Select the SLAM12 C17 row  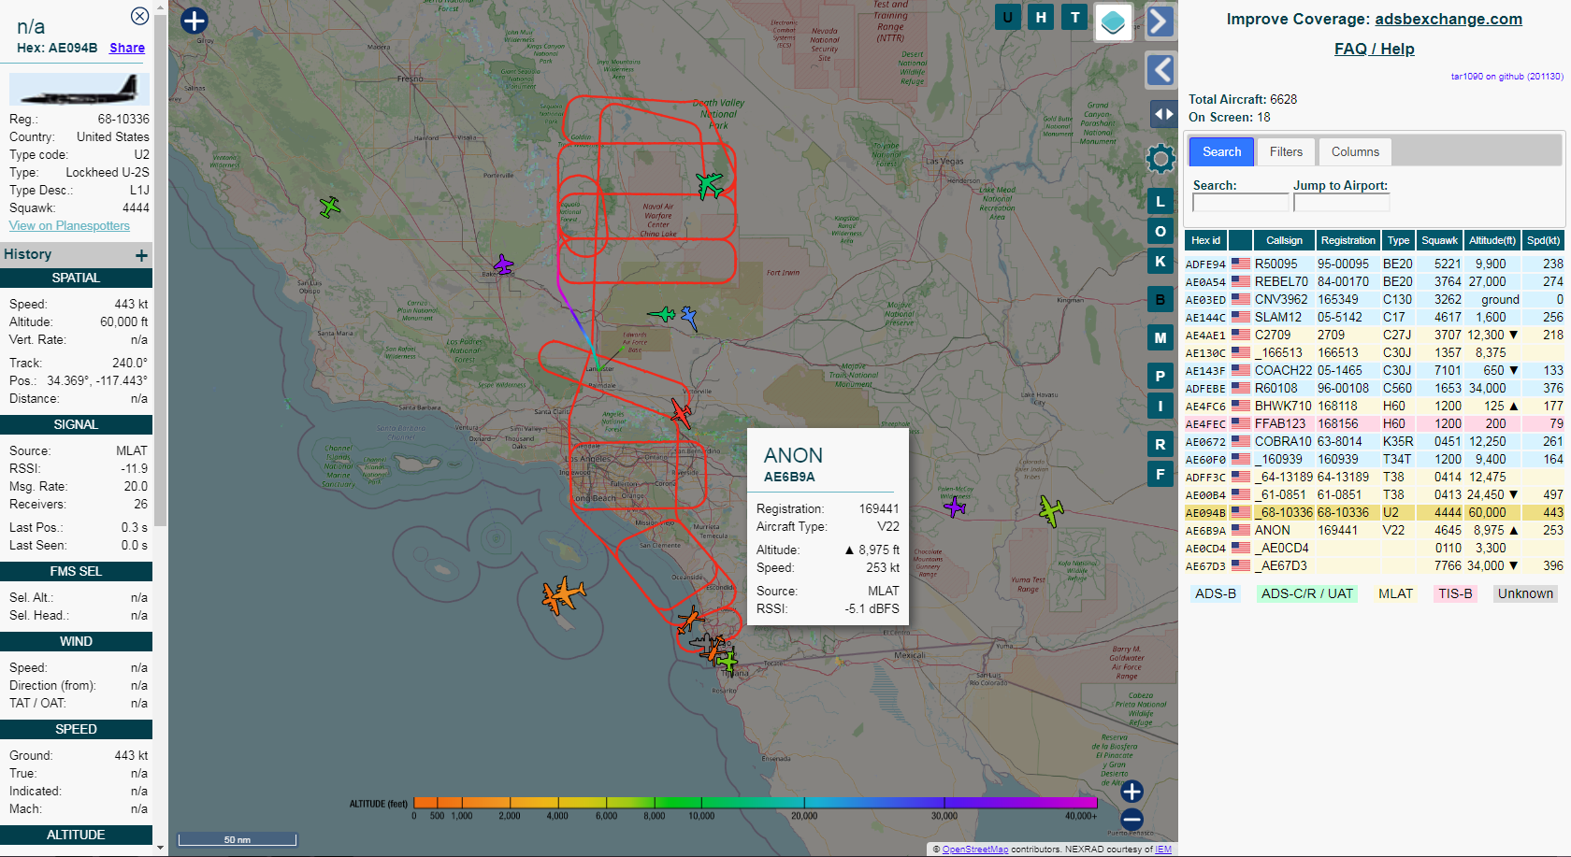(1375, 317)
